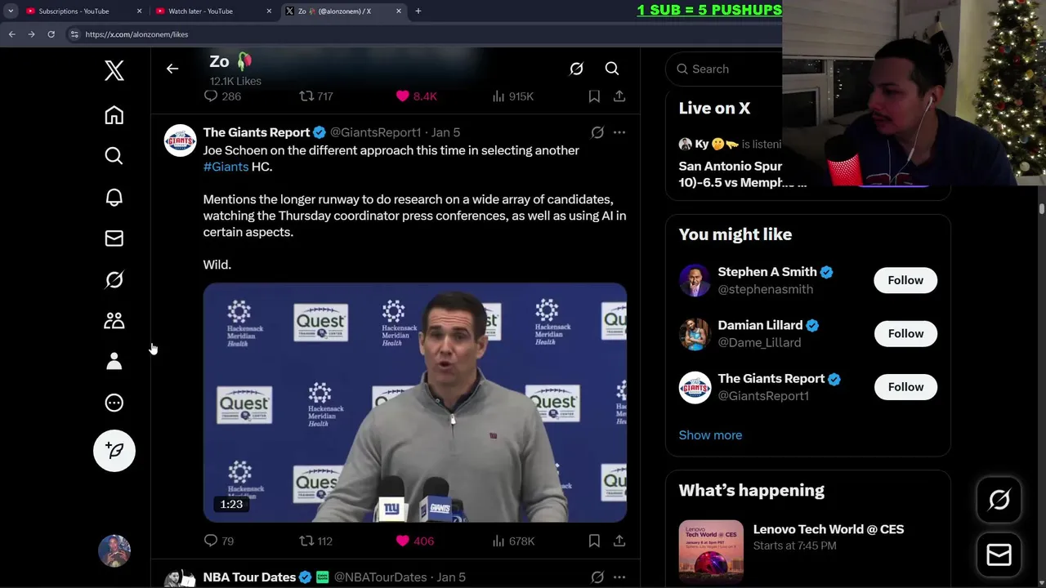The image size is (1046, 588).
Task: Open The Giants Report profile avatar
Action: tap(181, 140)
